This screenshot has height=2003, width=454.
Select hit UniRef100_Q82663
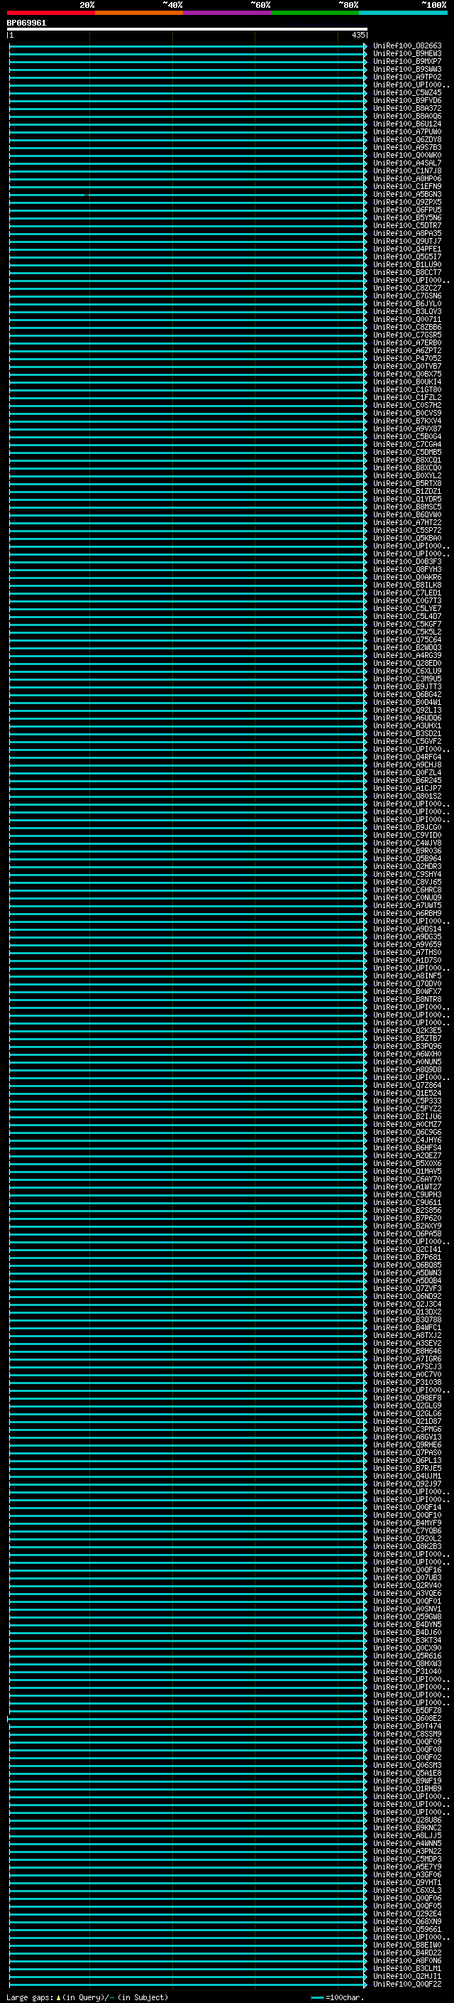pyautogui.click(x=406, y=46)
